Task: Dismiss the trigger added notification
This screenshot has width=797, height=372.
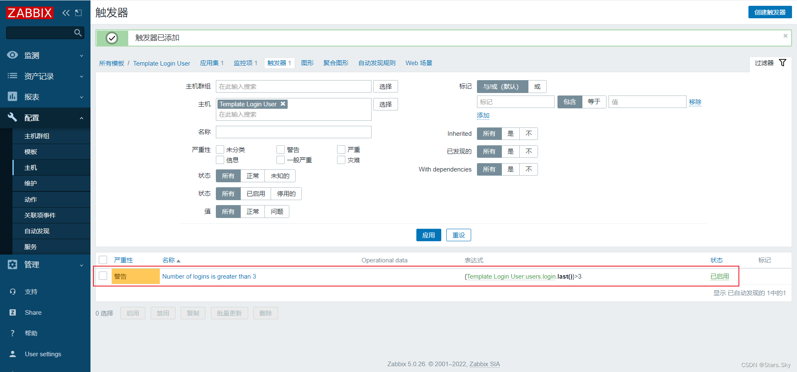Action: (785, 36)
